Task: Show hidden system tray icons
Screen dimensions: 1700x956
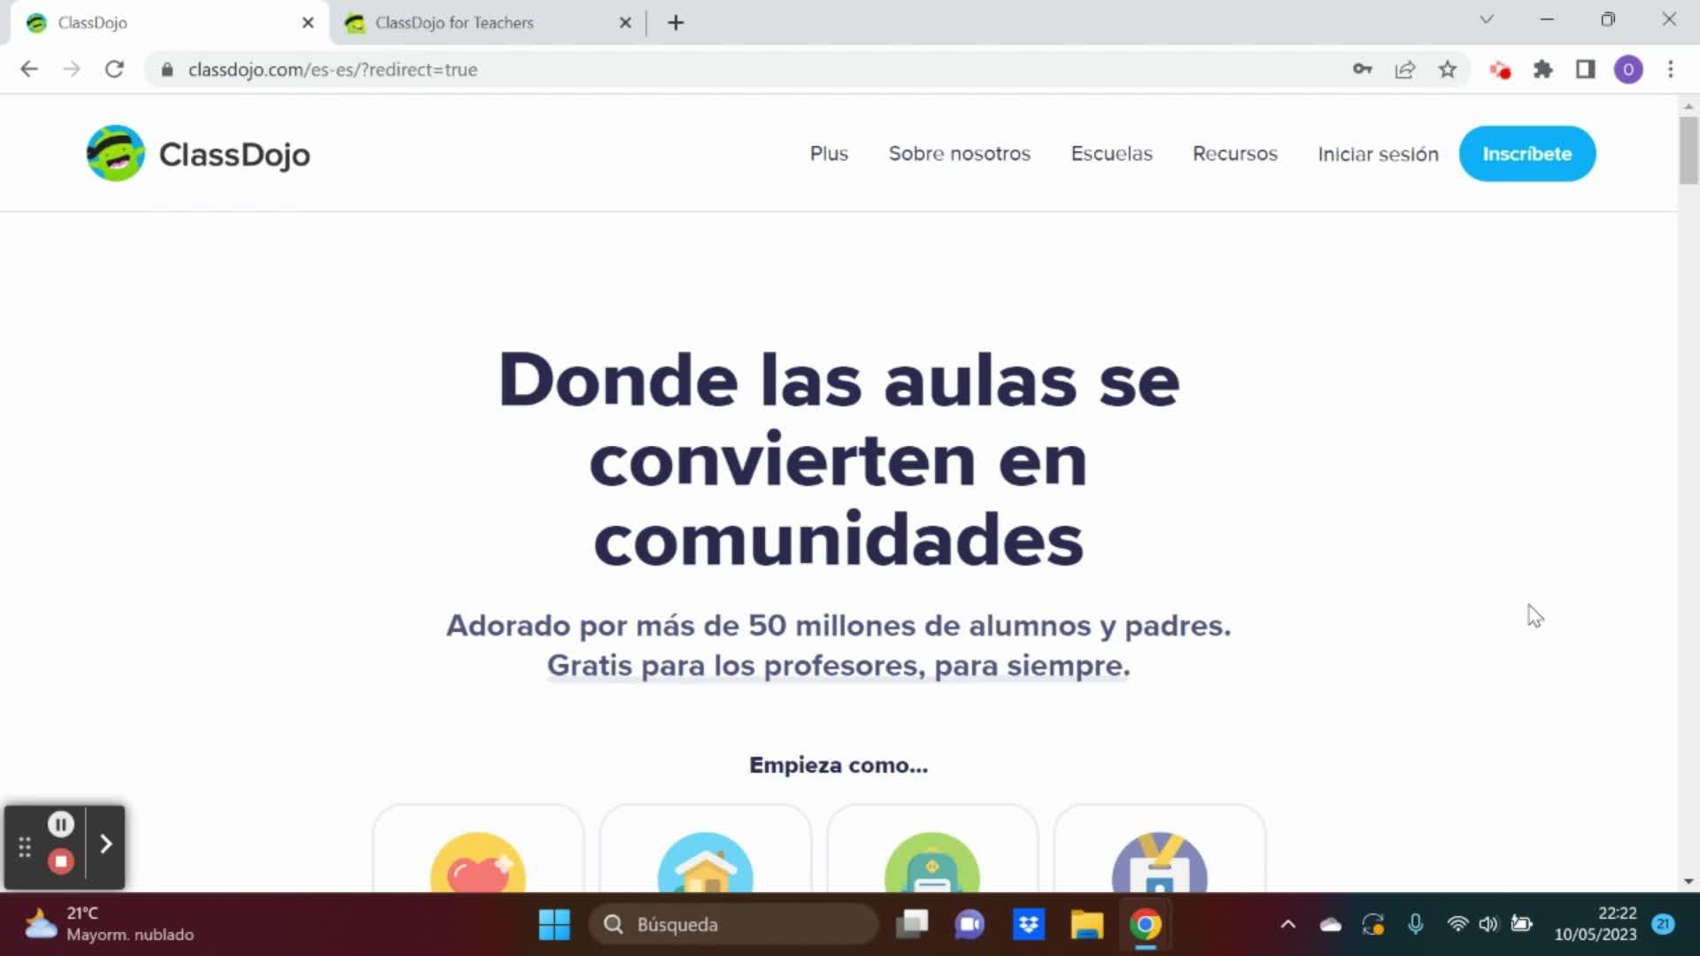Action: coord(1288,924)
